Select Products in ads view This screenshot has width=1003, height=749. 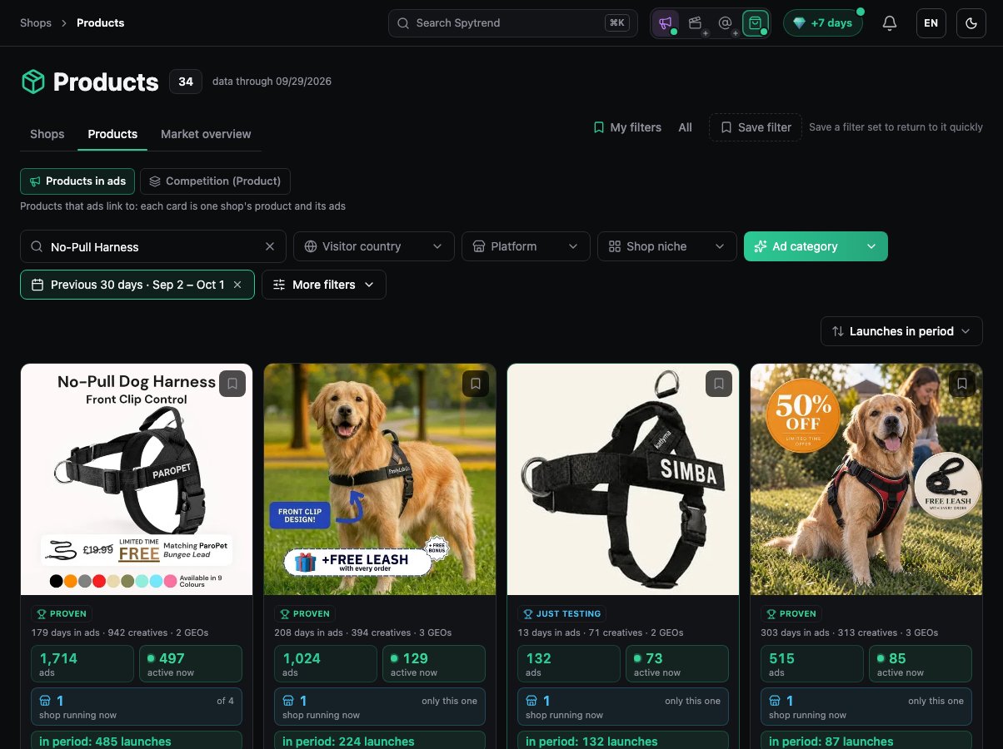pos(77,181)
